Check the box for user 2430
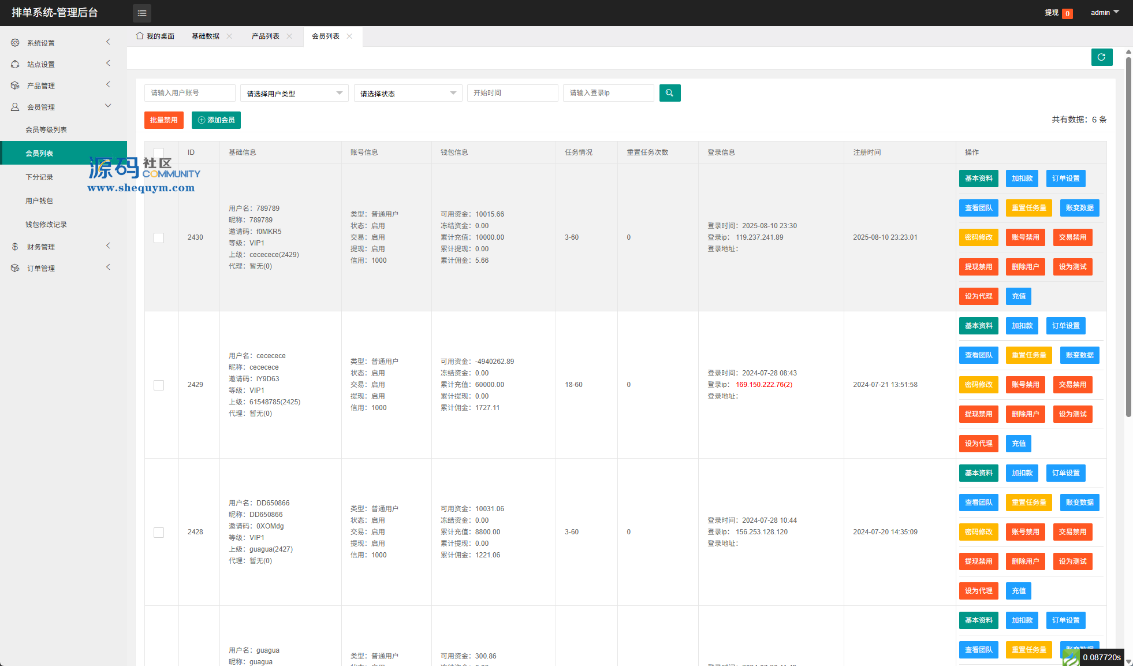 pyautogui.click(x=159, y=238)
